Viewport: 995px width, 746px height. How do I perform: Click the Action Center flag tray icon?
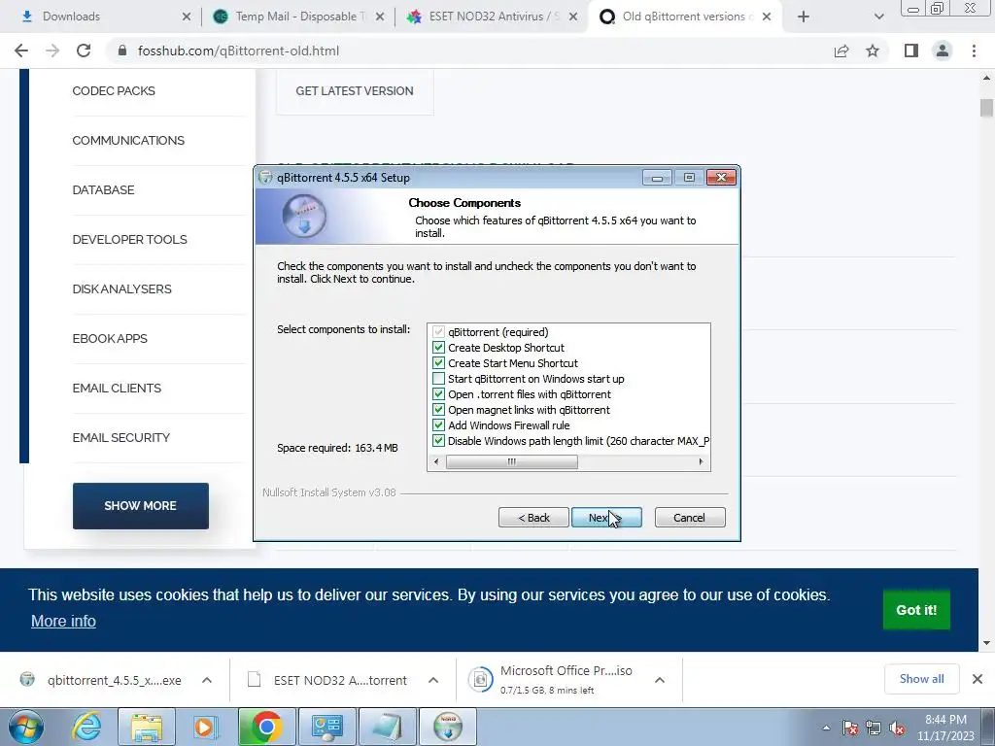coord(850,728)
